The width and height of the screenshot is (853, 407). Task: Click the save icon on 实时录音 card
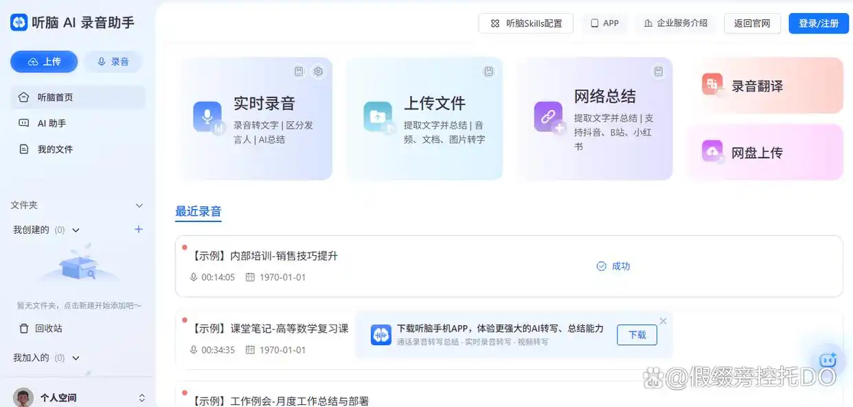(x=299, y=71)
